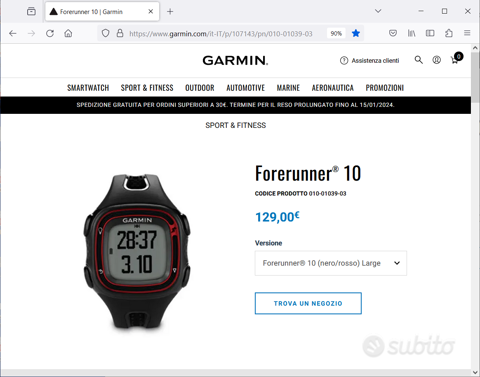
Task: Click the blue bookmark star icon
Action: click(x=356, y=33)
